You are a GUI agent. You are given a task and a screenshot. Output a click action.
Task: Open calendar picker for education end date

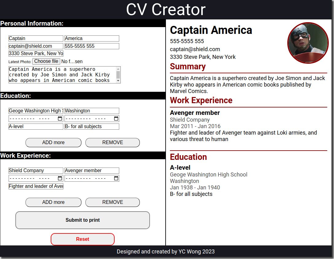click(x=116, y=119)
